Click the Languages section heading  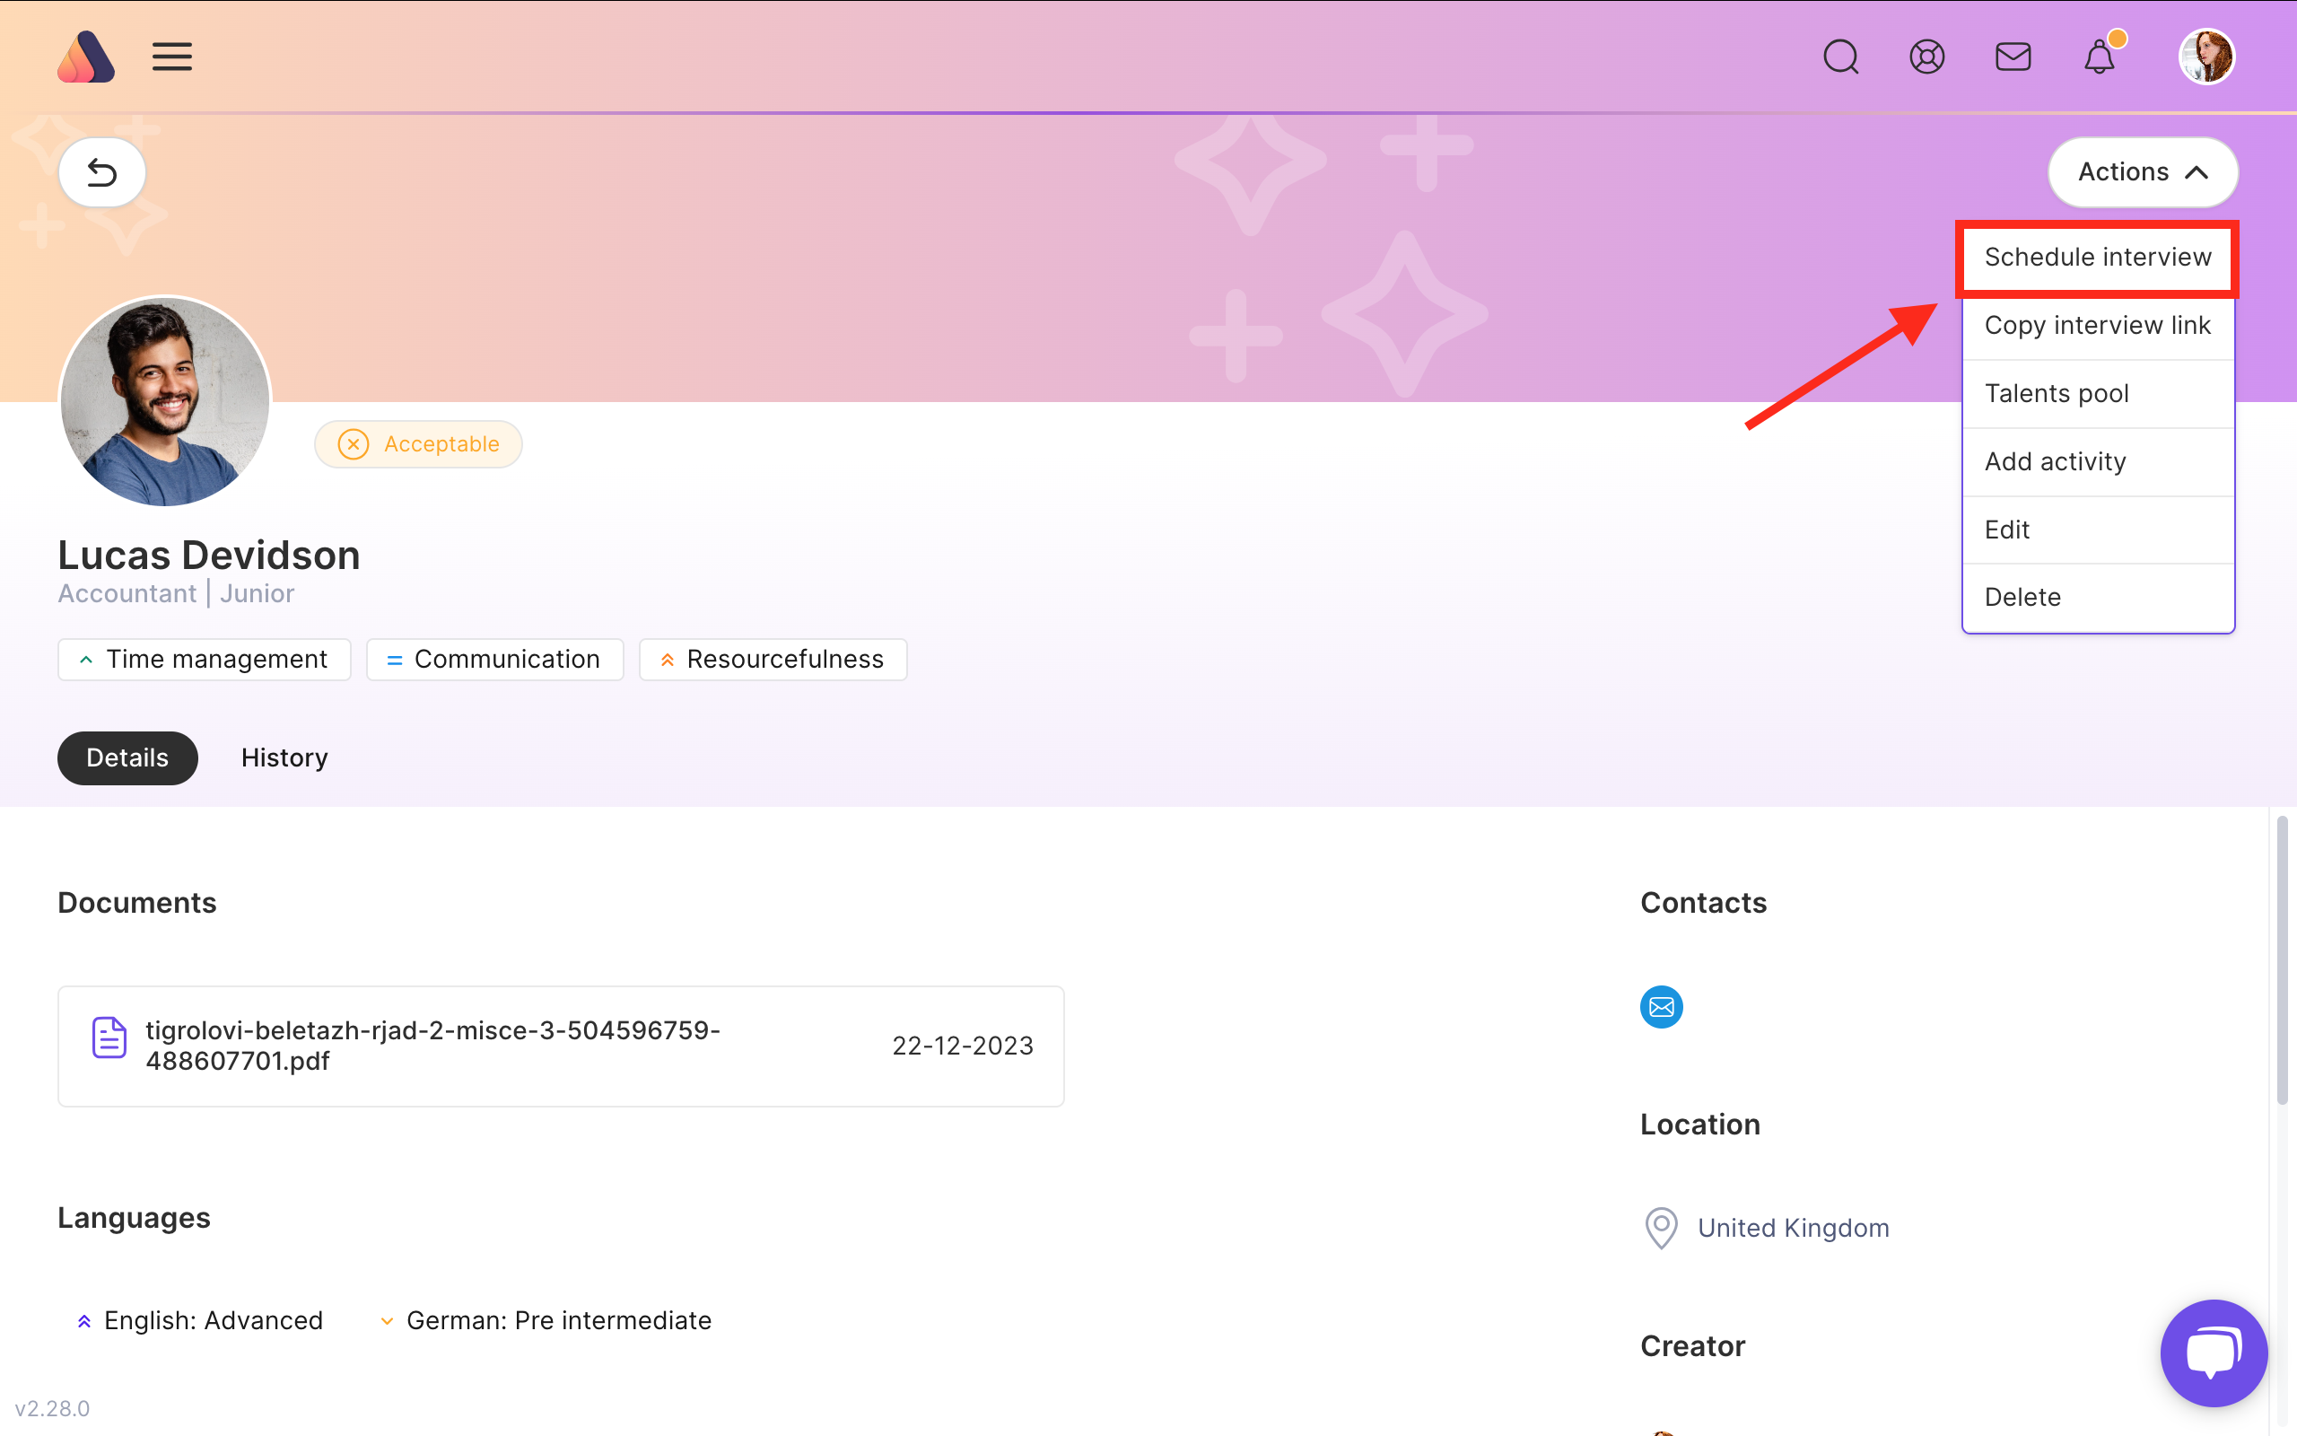pos(134,1218)
